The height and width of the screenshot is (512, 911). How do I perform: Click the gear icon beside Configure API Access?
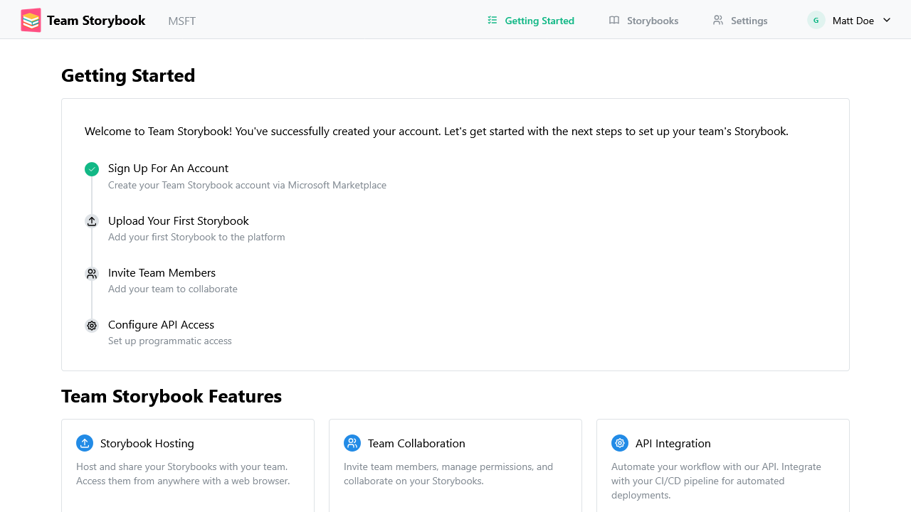(92, 325)
